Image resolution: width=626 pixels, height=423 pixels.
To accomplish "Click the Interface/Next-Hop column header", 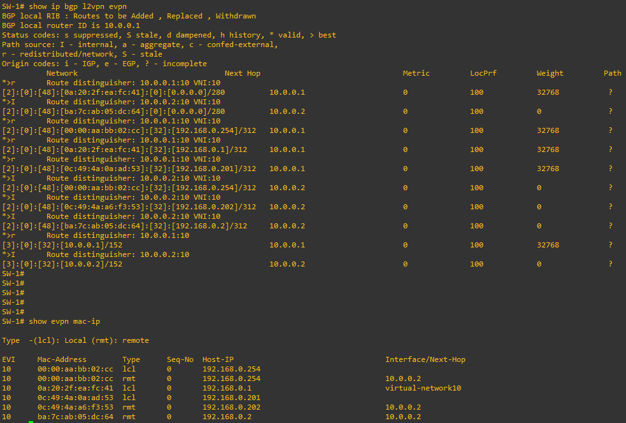I will coord(425,359).
